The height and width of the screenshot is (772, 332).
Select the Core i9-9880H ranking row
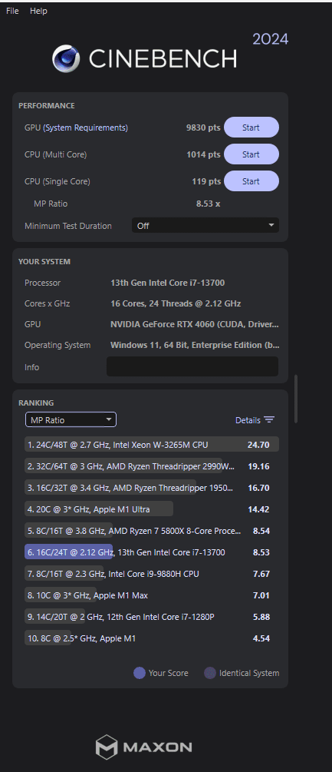tap(152, 574)
